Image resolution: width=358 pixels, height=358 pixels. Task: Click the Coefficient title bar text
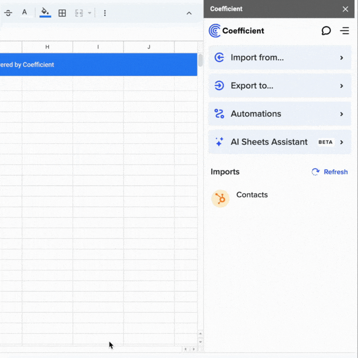point(226,9)
